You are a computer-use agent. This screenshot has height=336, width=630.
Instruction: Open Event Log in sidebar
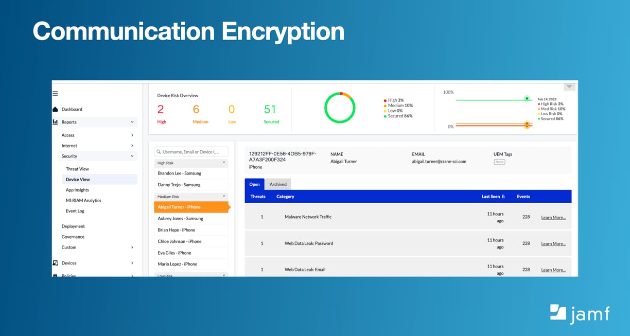(x=75, y=211)
